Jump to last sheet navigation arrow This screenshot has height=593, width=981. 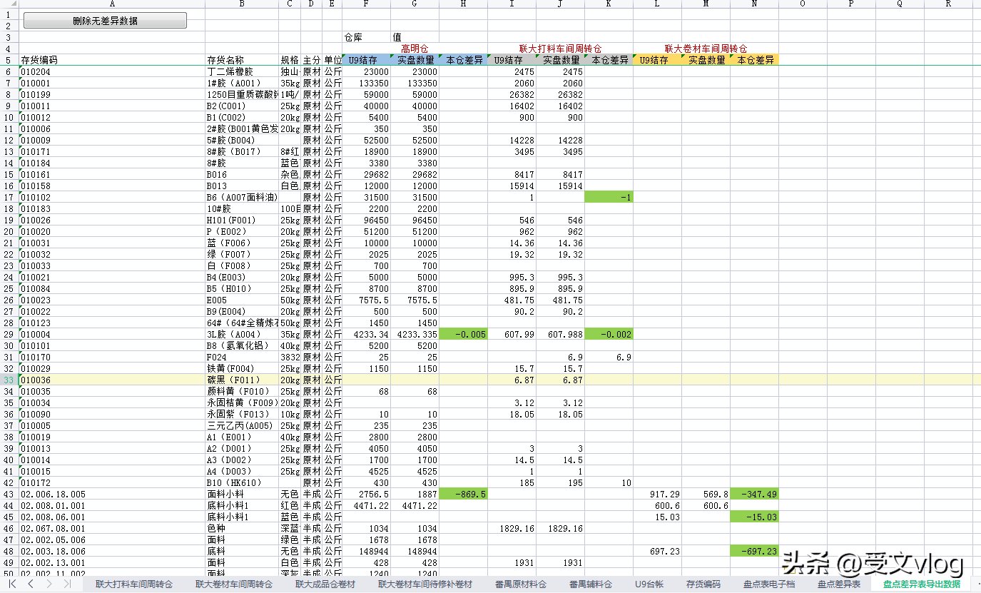(66, 584)
